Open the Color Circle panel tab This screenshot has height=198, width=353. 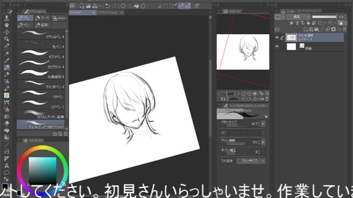[34, 141]
